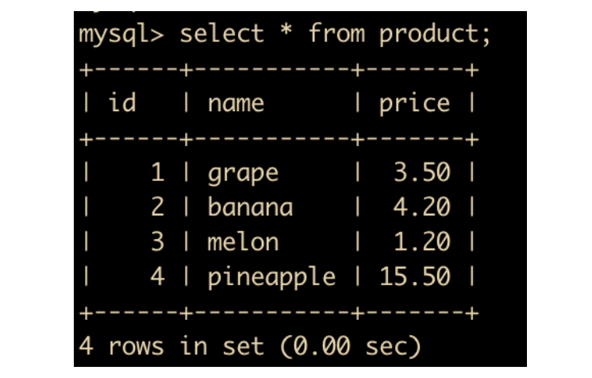Click id value 1 in grape row
The height and width of the screenshot is (378, 592).
[157, 172]
